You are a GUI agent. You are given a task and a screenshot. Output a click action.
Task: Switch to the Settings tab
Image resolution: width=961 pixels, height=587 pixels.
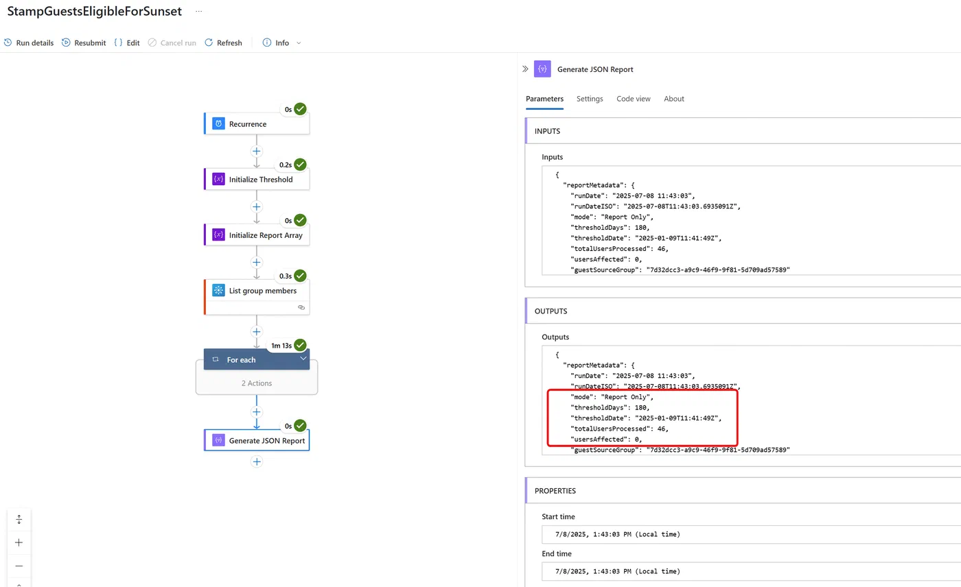point(590,99)
